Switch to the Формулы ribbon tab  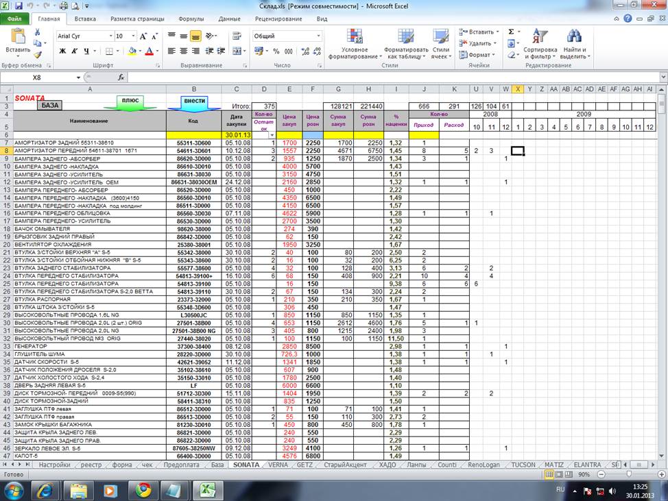point(191,19)
